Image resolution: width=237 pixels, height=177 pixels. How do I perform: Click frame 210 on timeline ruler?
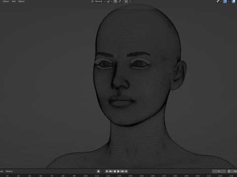209,176
